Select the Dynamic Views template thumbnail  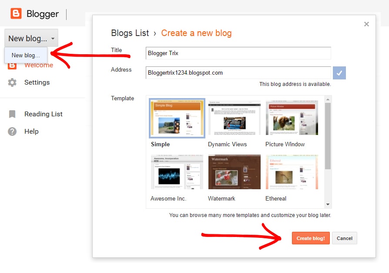[x=235, y=118]
